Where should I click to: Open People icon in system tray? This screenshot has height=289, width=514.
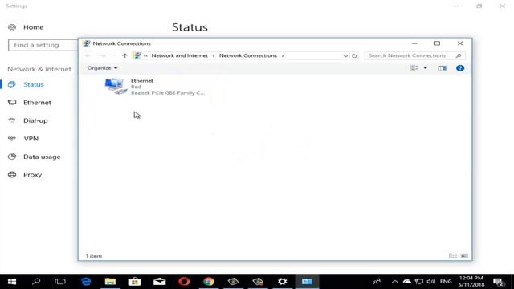coord(377,282)
